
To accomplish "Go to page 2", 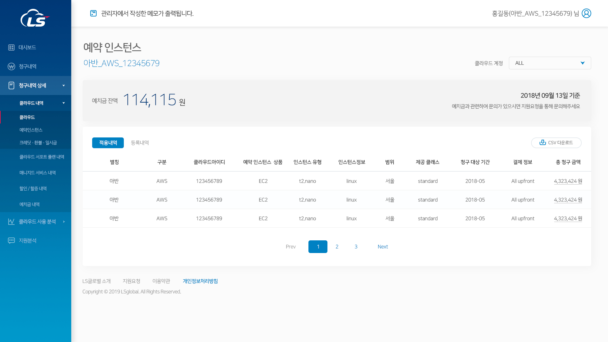I will point(337,247).
